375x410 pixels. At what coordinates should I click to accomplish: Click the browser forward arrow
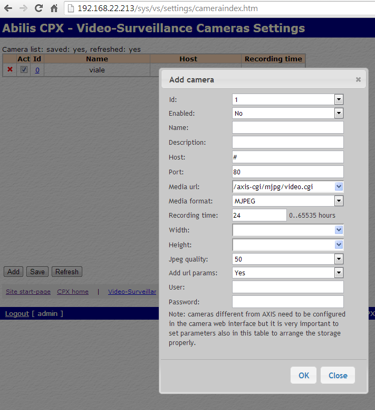click(x=24, y=8)
